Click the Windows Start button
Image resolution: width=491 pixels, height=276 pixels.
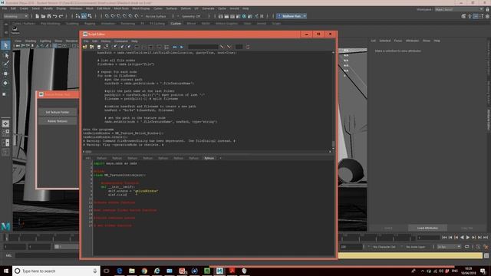click(x=6, y=271)
